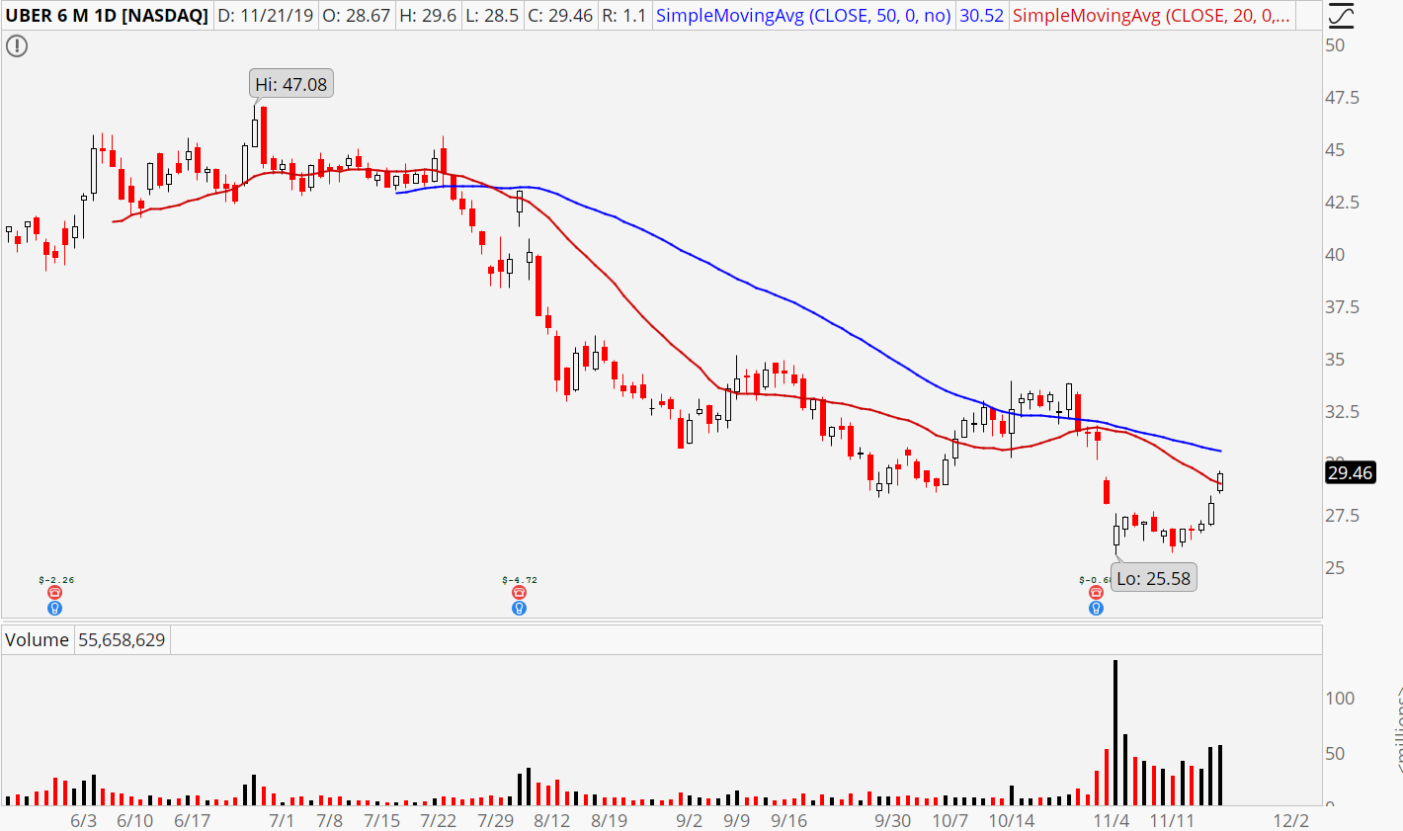The image size is (1403, 831).
Task: Click the 8/19 date on the time axis
Action: (x=610, y=821)
